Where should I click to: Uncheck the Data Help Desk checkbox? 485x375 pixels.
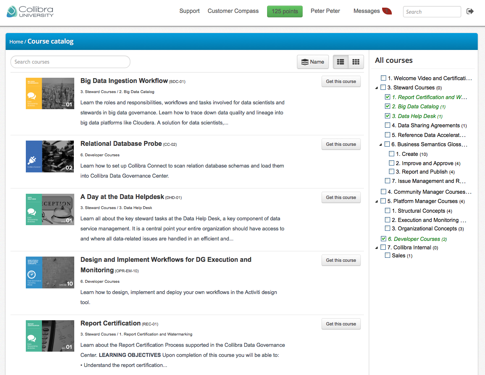coord(387,116)
